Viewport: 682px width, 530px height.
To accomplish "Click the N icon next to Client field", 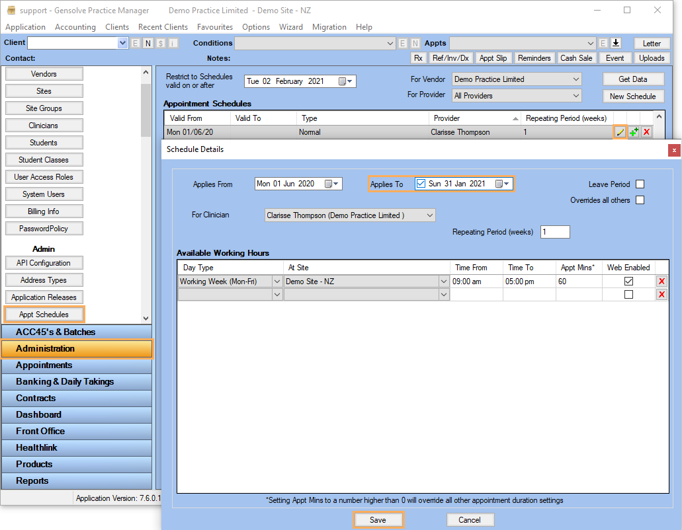I will point(148,43).
